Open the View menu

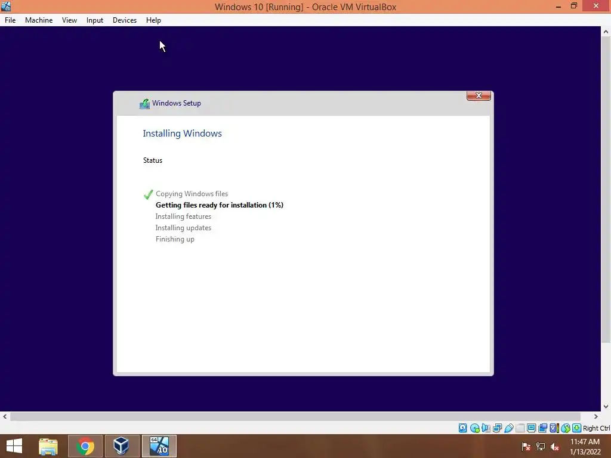click(x=69, y=20)
